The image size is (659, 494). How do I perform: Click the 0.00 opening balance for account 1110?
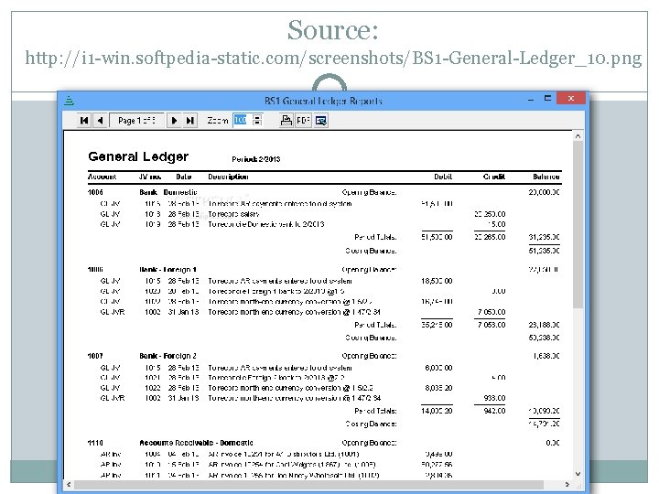553,443
